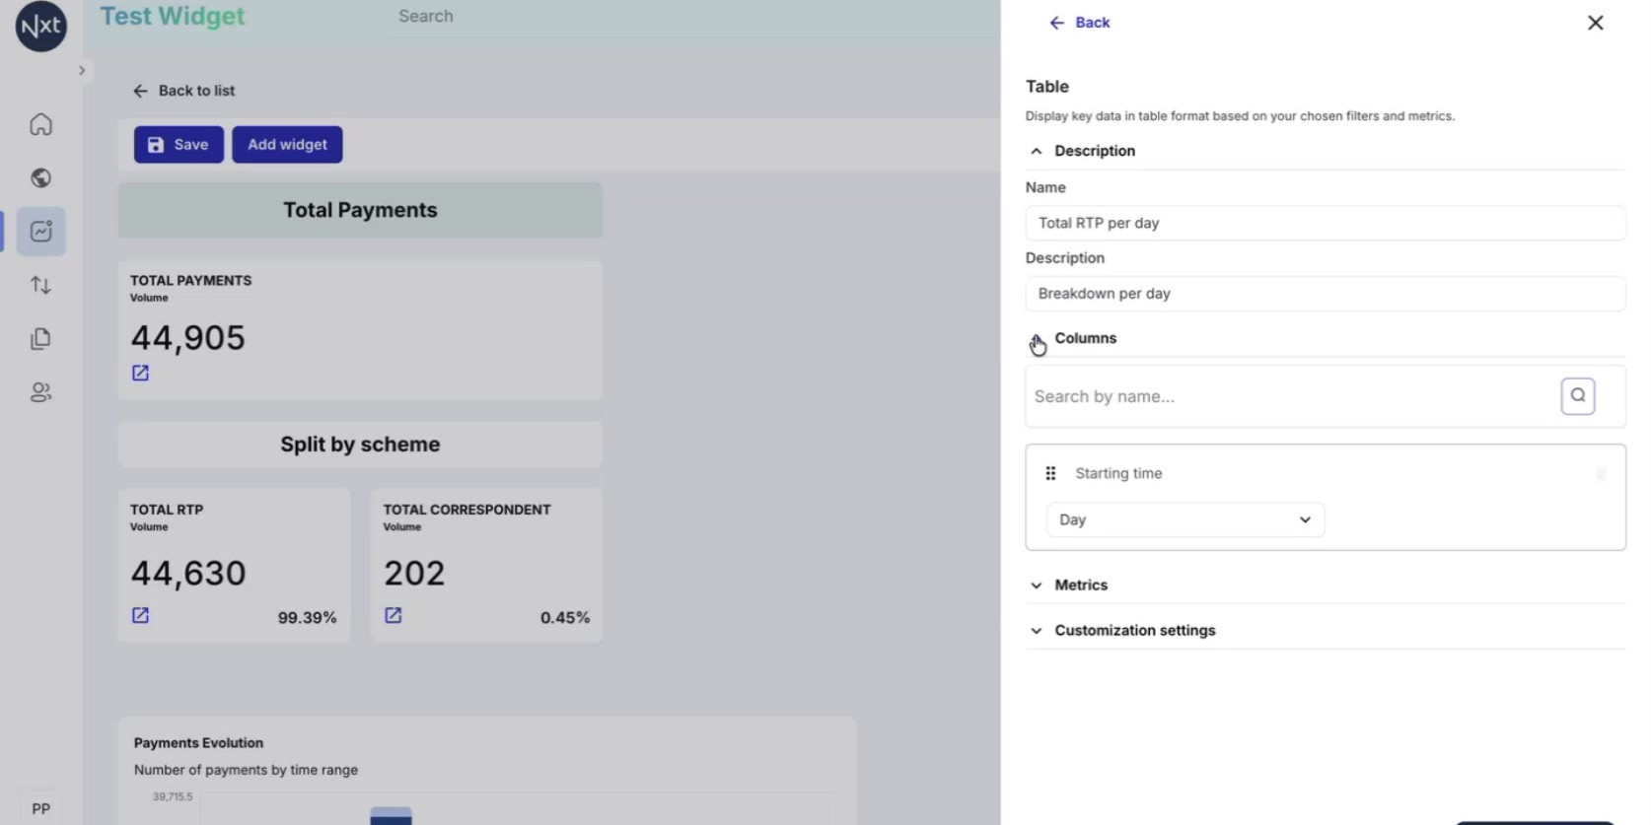Click the 44,905 total payments value
Screen dimensions: 1651x825
tap(187, 338)
